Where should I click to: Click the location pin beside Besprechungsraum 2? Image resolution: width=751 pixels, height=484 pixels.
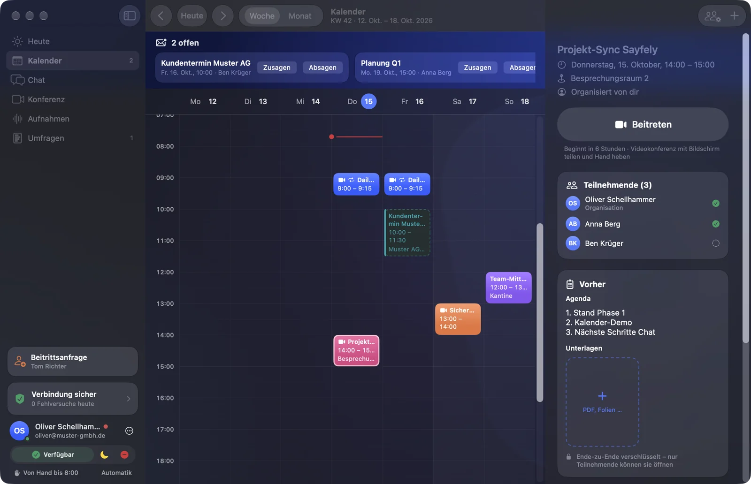point(561,78)
